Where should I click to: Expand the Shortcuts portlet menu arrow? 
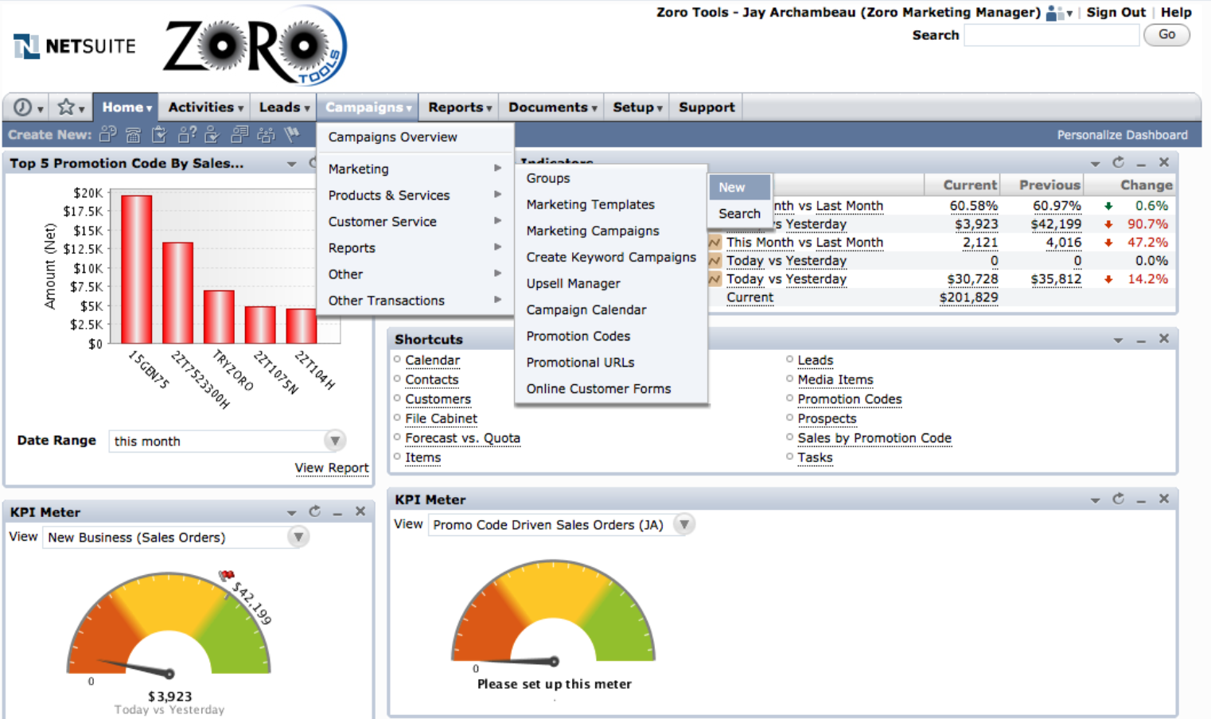pos(1118,340)
